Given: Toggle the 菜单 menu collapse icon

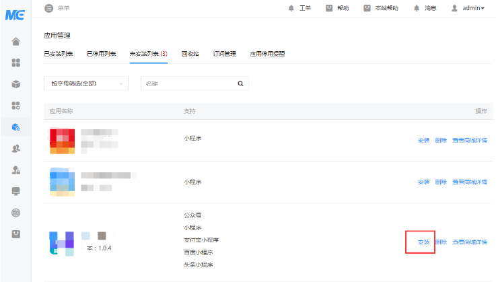Looking at the screenshot, I should tap(48, 8).
